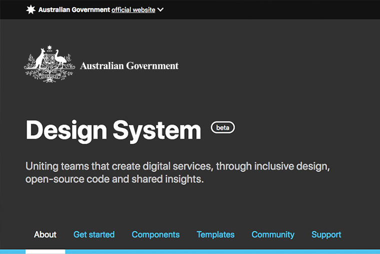Click 'Australian Government' text in top bar
380x254 pixels.
(x=74, y=10)
